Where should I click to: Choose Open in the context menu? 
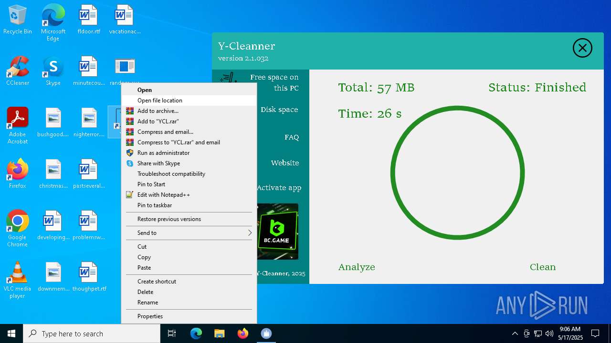pos(189,90)
